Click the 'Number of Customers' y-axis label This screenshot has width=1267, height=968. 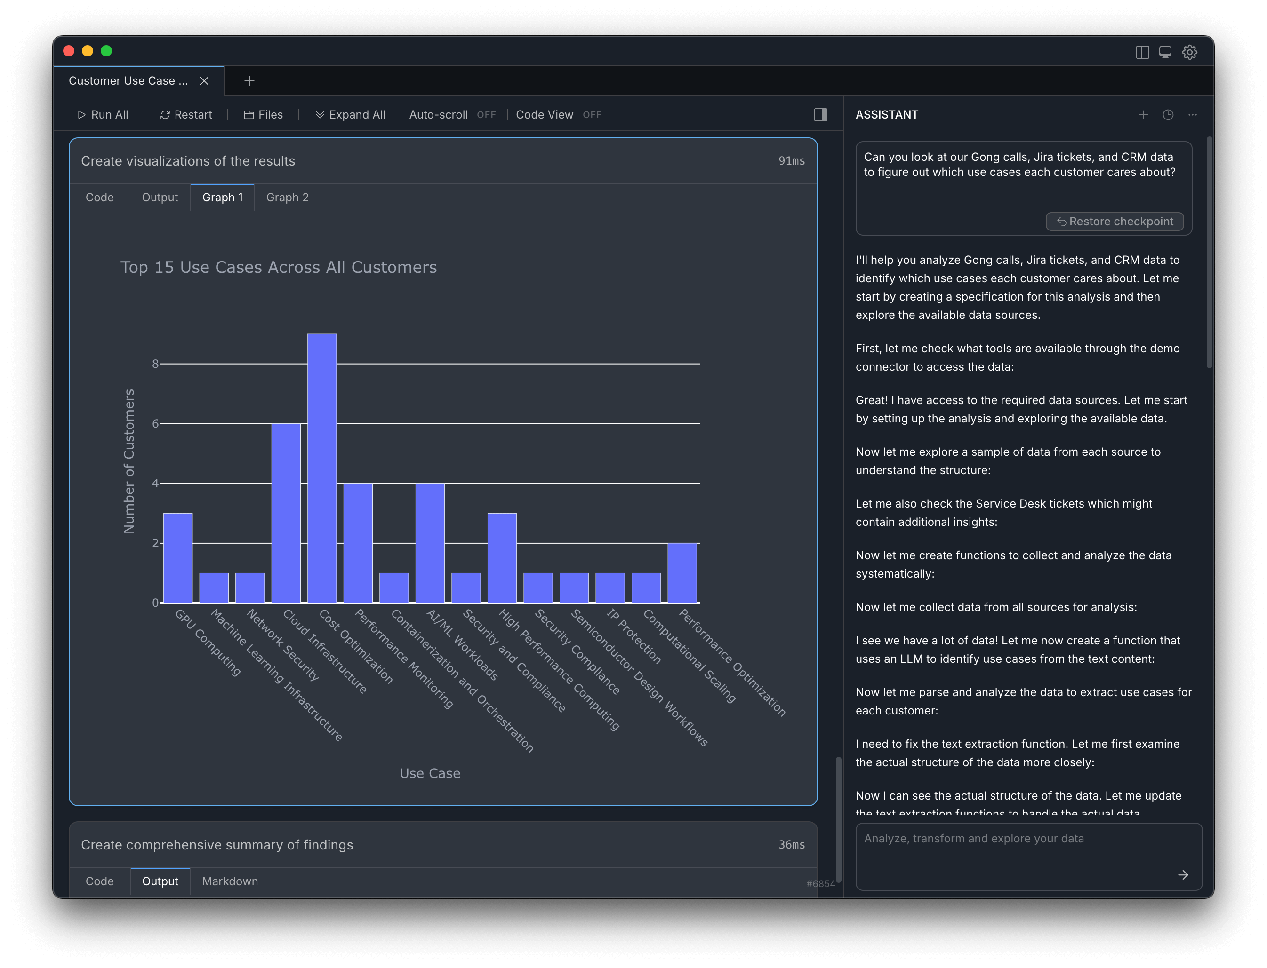click(129, 461)
